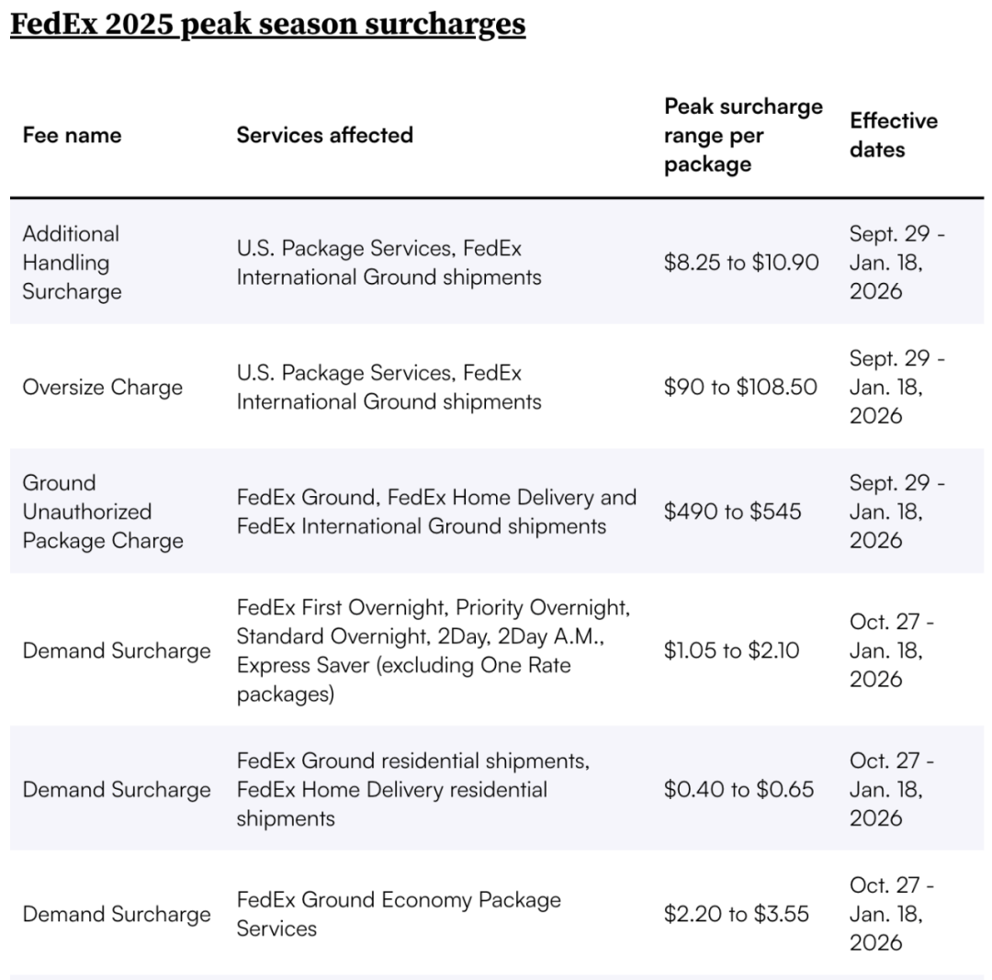Select the Additional Handling Surcharge fee cell
992x980 pixels.
pyautogui.click(x=72, y=263)
